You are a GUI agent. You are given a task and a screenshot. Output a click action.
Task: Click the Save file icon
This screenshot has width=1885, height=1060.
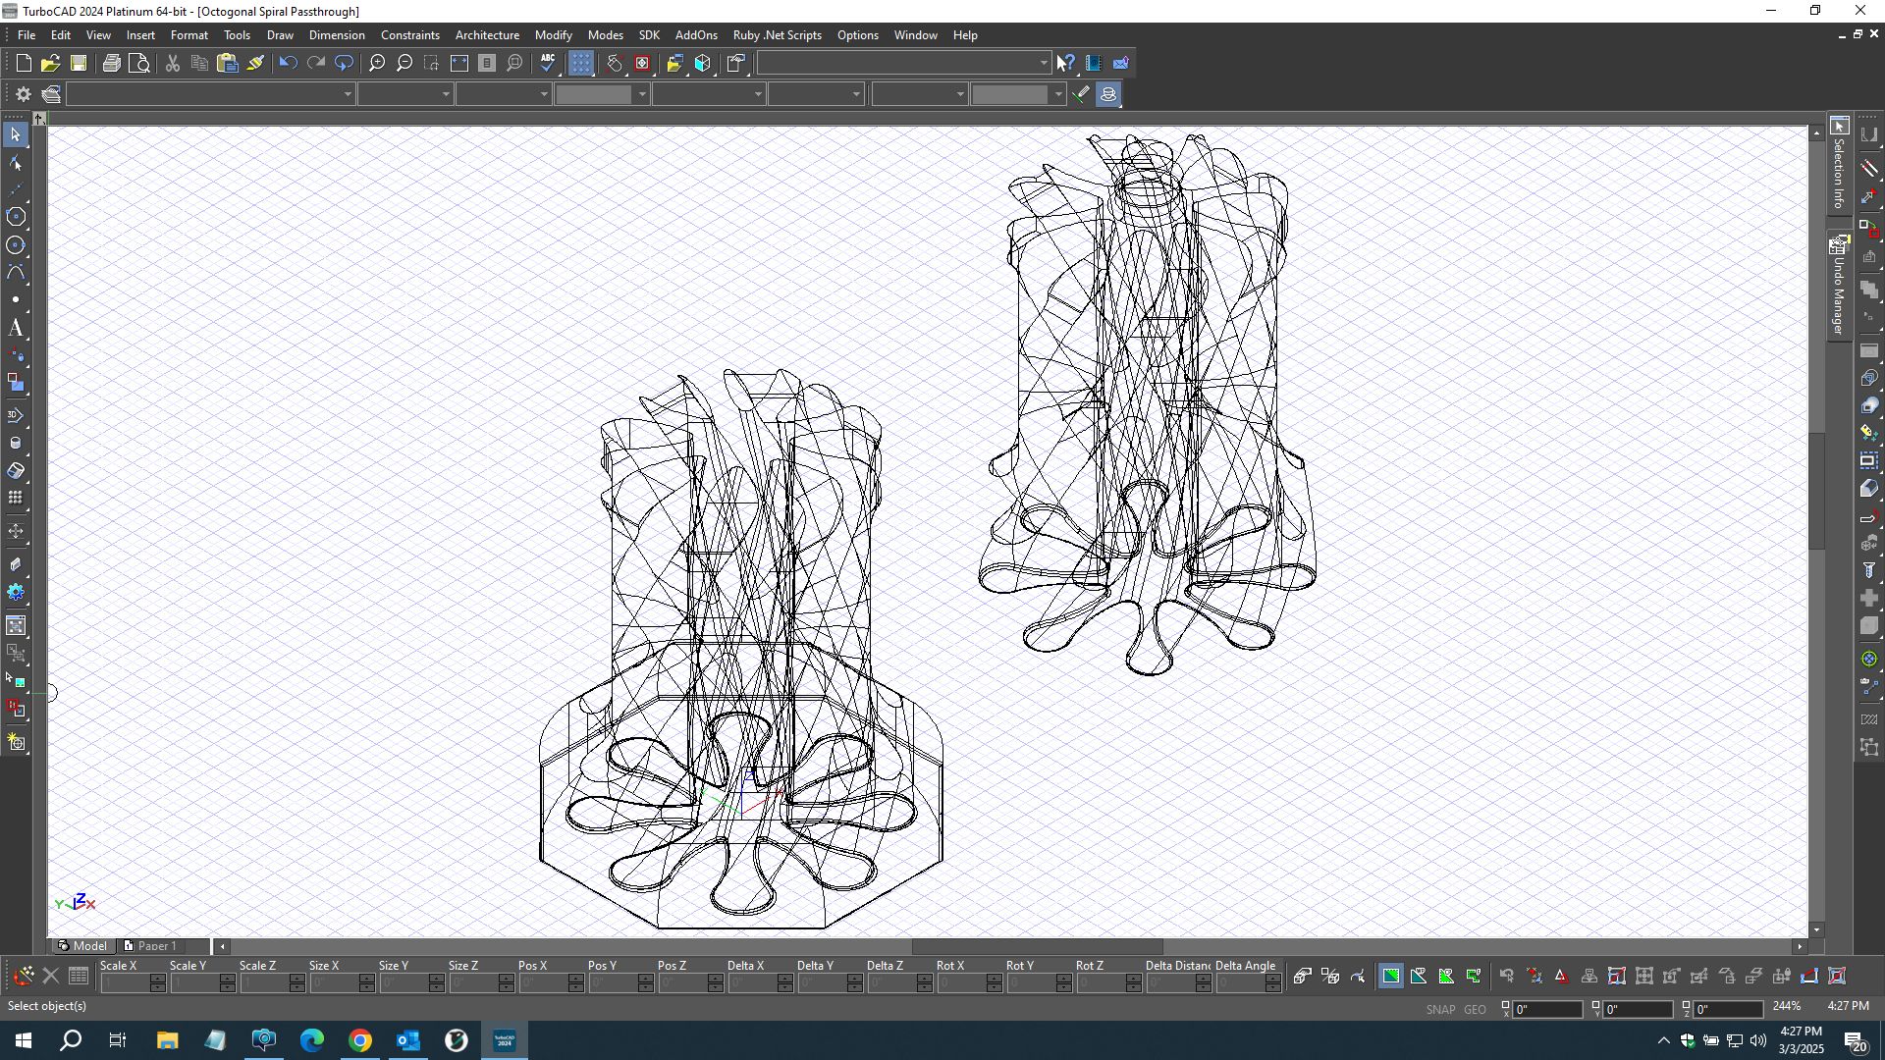[x=79, y=63]
